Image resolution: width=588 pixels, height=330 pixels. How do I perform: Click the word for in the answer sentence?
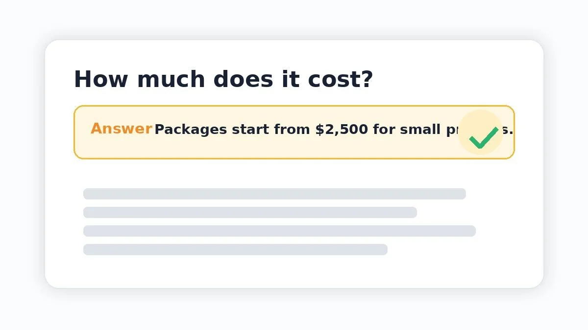384,130
